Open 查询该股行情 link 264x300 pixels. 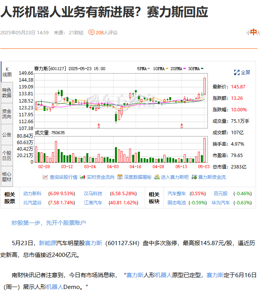pyautogui.click(x=63, y=177)
